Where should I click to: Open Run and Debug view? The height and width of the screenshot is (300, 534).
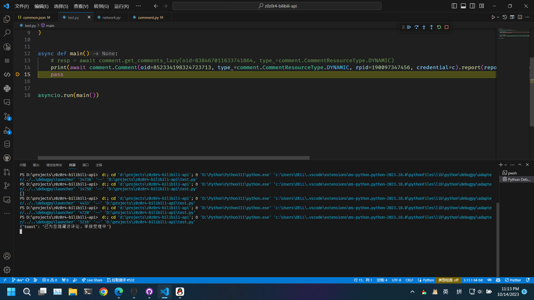(x=7, y=130)
